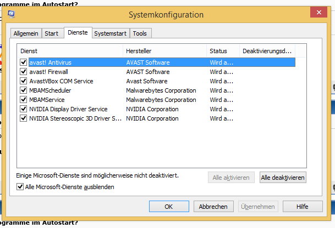Uncheck the avast! Antivirus service checkbox
This screenshot has width=335, height=228.
(23, 62)
